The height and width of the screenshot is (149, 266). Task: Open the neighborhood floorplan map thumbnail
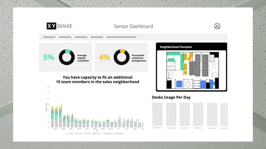point(192,70)
